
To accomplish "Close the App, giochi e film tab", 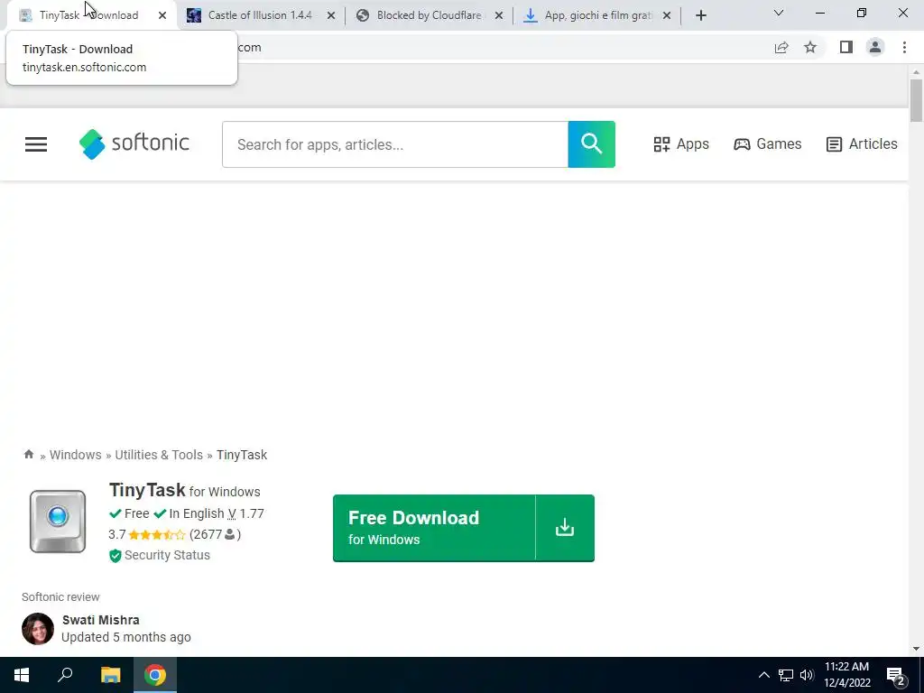I will [x=667, y=16].
